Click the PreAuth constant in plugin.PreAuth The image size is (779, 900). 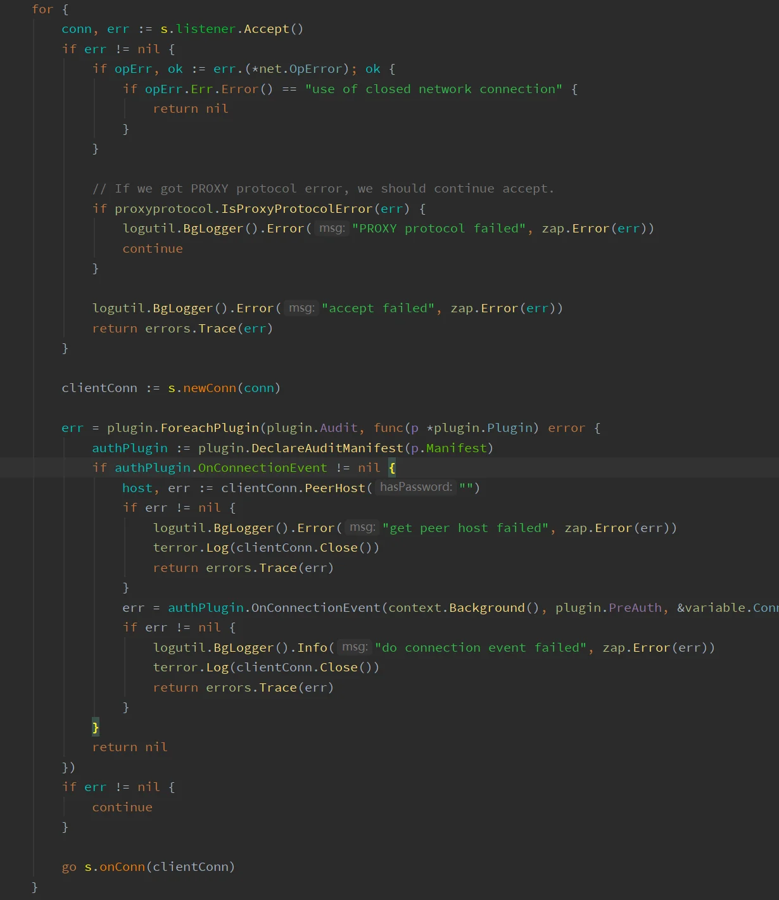click(635, 608)
